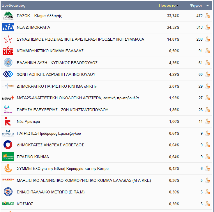Open candidates icon for ΠΑΣΟΚ – Κίνημα Αλλαγής

[208, 16]
